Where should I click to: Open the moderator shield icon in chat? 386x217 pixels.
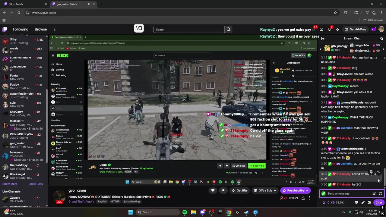point(356,203)
